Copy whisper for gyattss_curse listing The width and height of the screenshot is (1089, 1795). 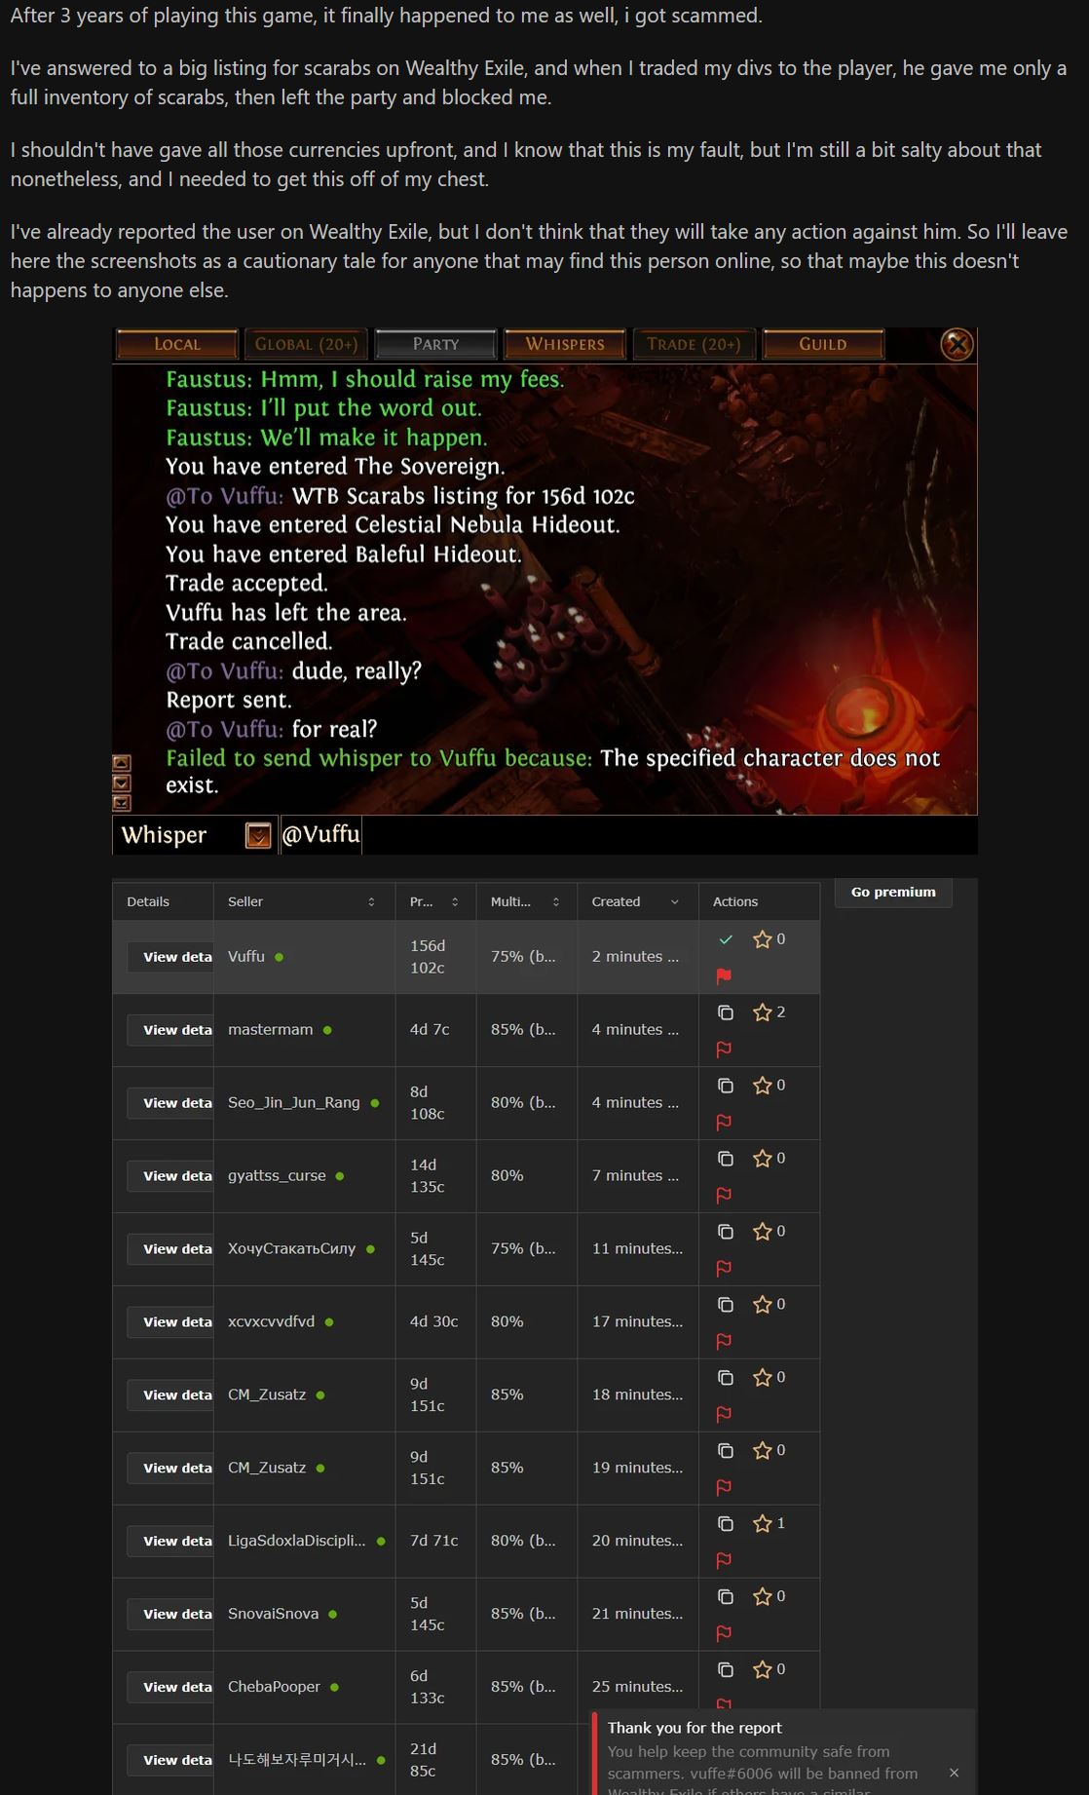point(726,1159)
